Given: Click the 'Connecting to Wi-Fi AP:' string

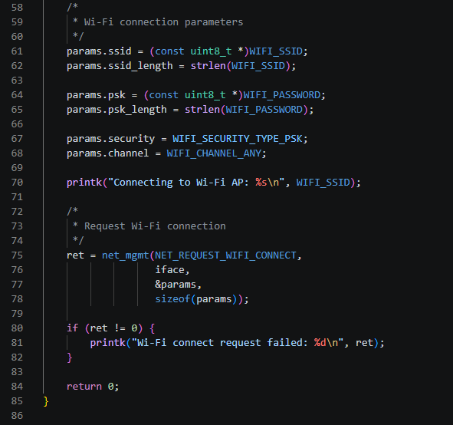Looking at the screenshot, I should click(x=181, y=183).
